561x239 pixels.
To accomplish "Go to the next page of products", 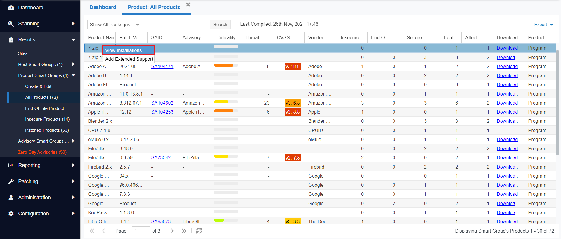I will click(172, 231).
